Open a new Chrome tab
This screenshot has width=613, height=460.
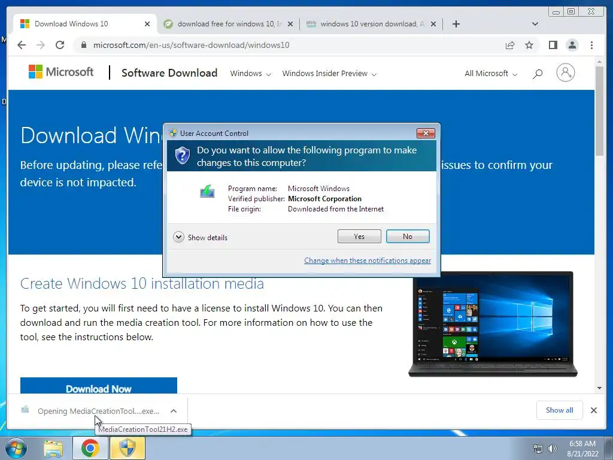(456, 24)
